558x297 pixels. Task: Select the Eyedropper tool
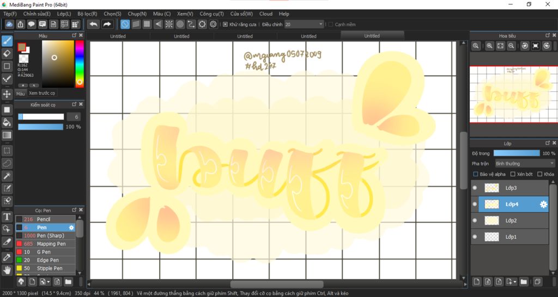(7, 258)
